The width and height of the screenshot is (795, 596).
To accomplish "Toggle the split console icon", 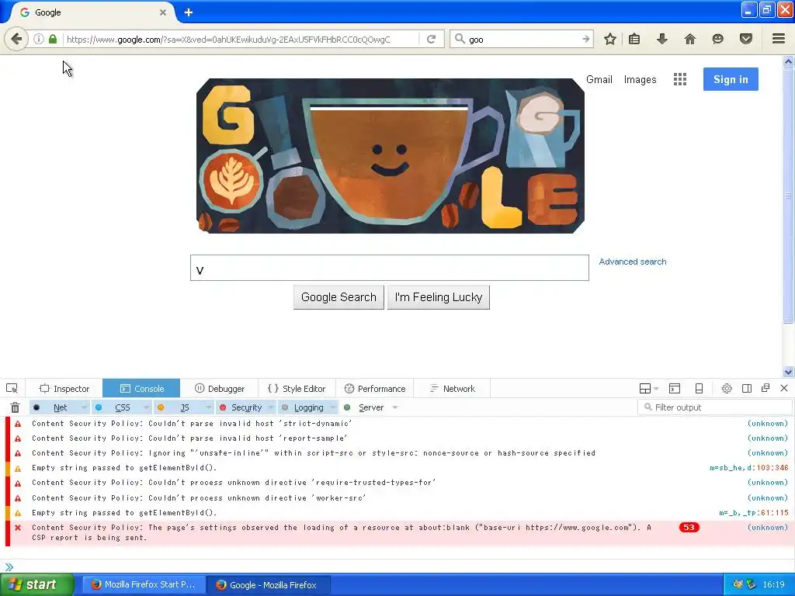I will point(675,389).
